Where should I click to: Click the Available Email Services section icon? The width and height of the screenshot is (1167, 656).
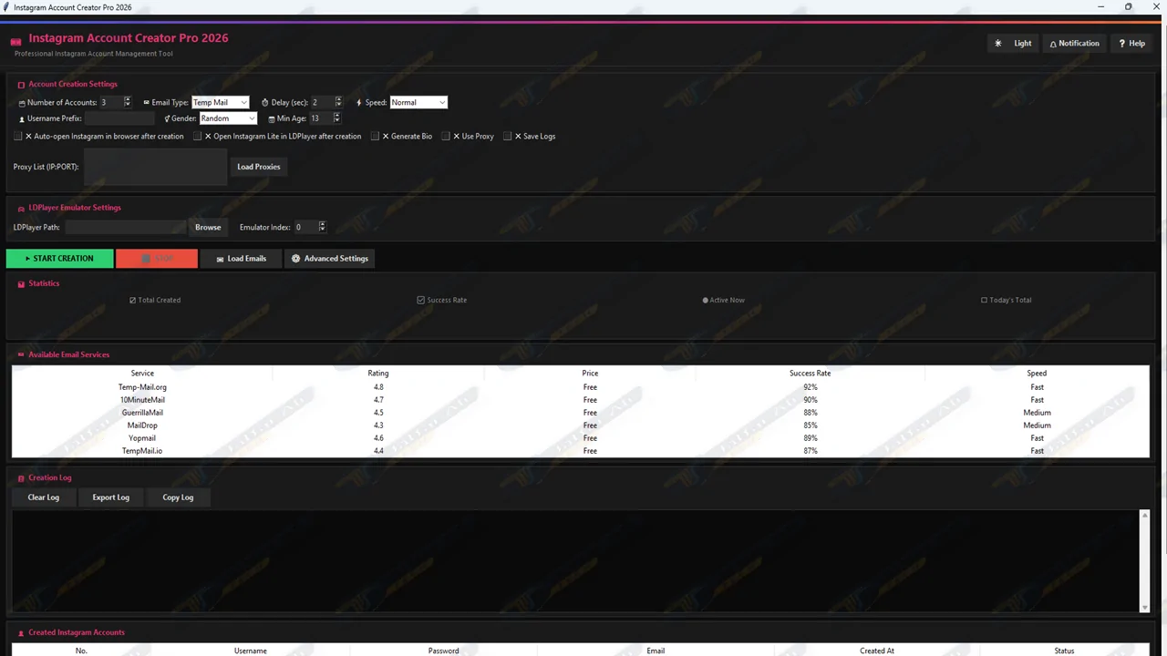(x=21, y=355)
